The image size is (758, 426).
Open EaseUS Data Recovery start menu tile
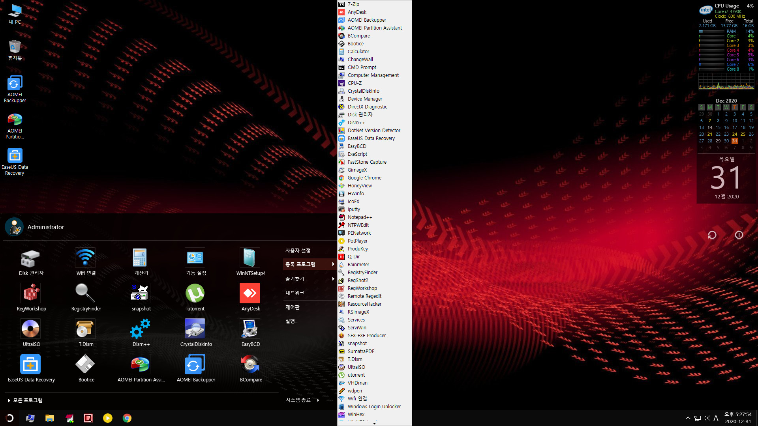(x=31, y=369)
